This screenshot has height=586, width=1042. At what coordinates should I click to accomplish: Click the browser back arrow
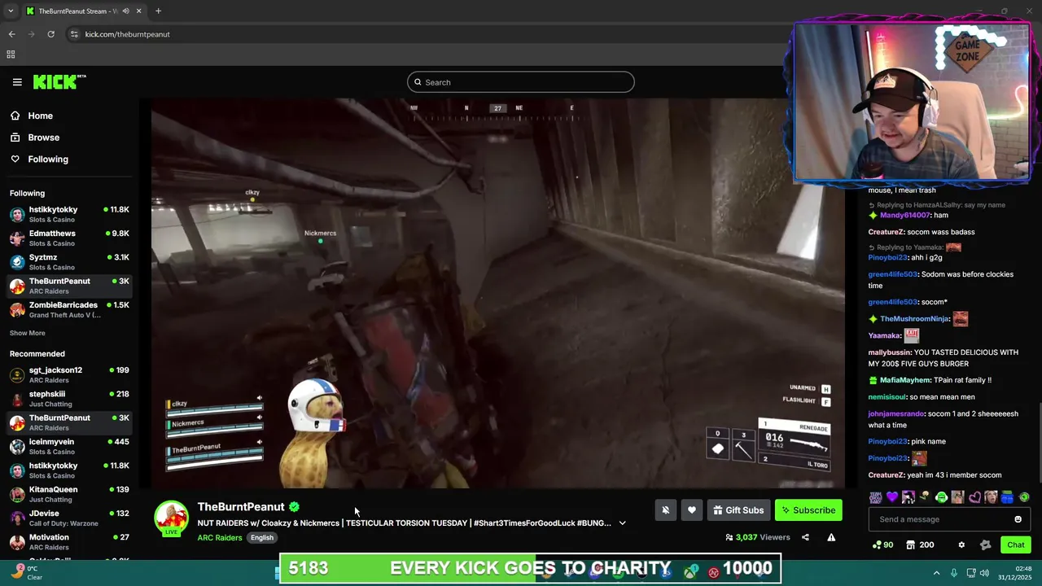pyautogui.click(x=11, y=34)
